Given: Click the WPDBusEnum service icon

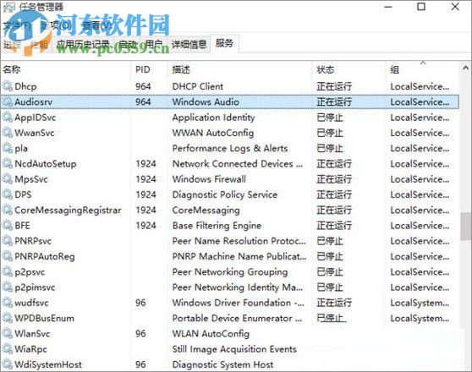Looking at the screenshot, I should point(8,318).
